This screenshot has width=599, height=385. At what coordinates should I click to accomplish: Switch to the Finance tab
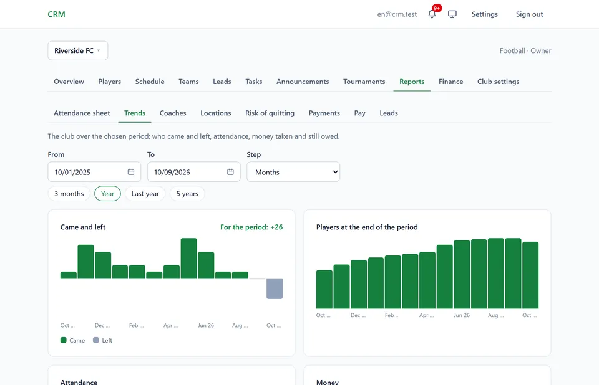coord(450,82)
